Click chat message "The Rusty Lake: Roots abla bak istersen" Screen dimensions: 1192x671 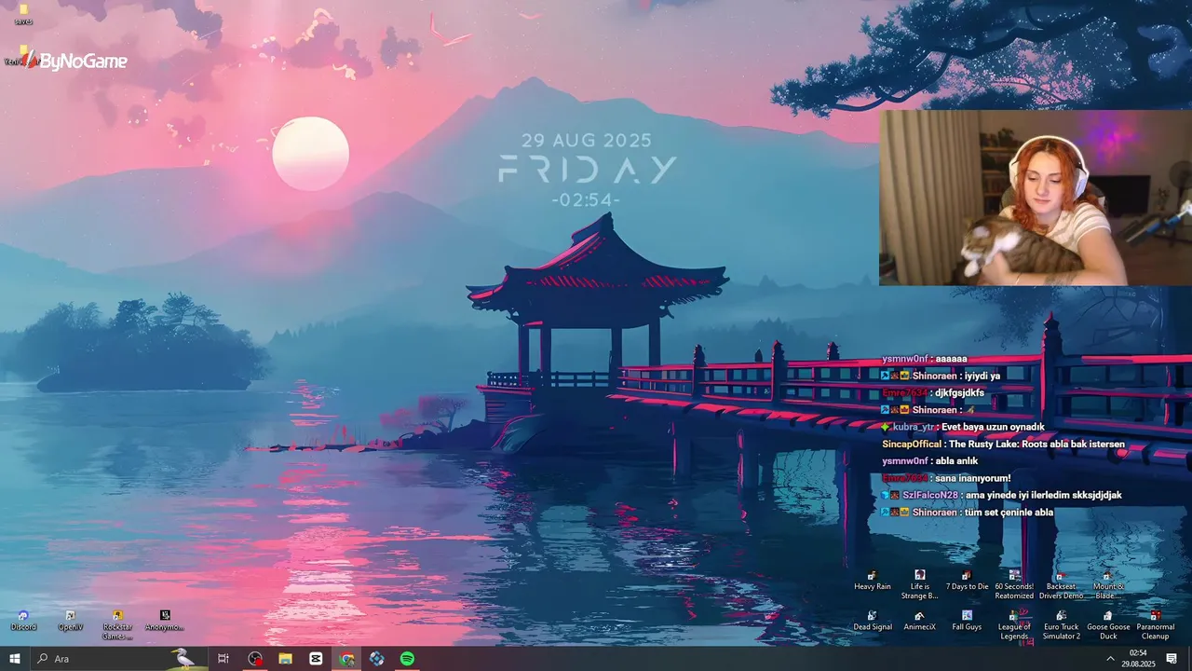(1036, 445)
